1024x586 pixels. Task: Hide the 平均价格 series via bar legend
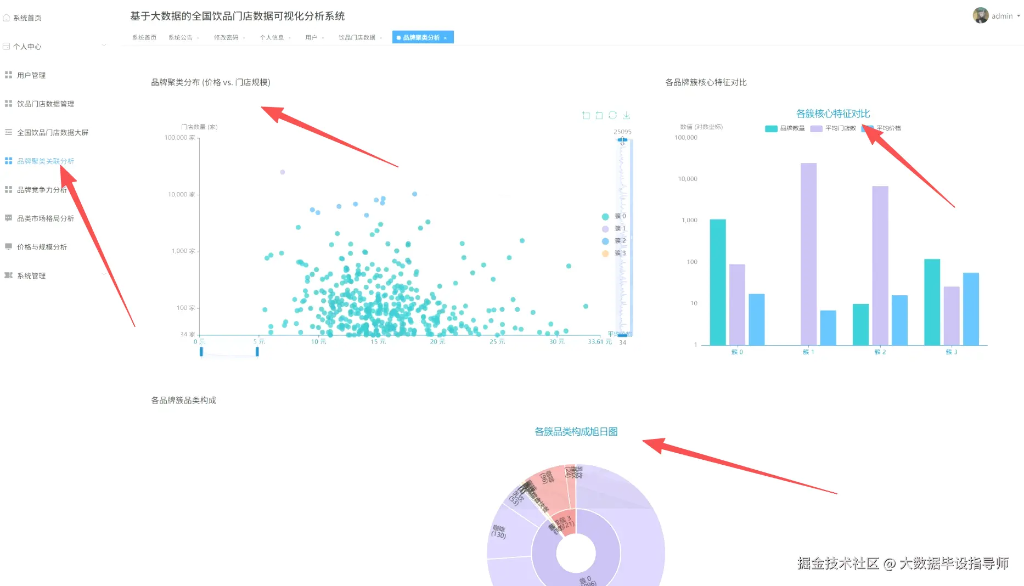pos(881,128)
